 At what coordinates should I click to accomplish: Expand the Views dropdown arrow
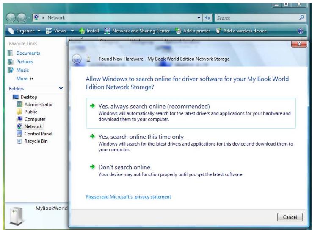[x=72, y=31]
